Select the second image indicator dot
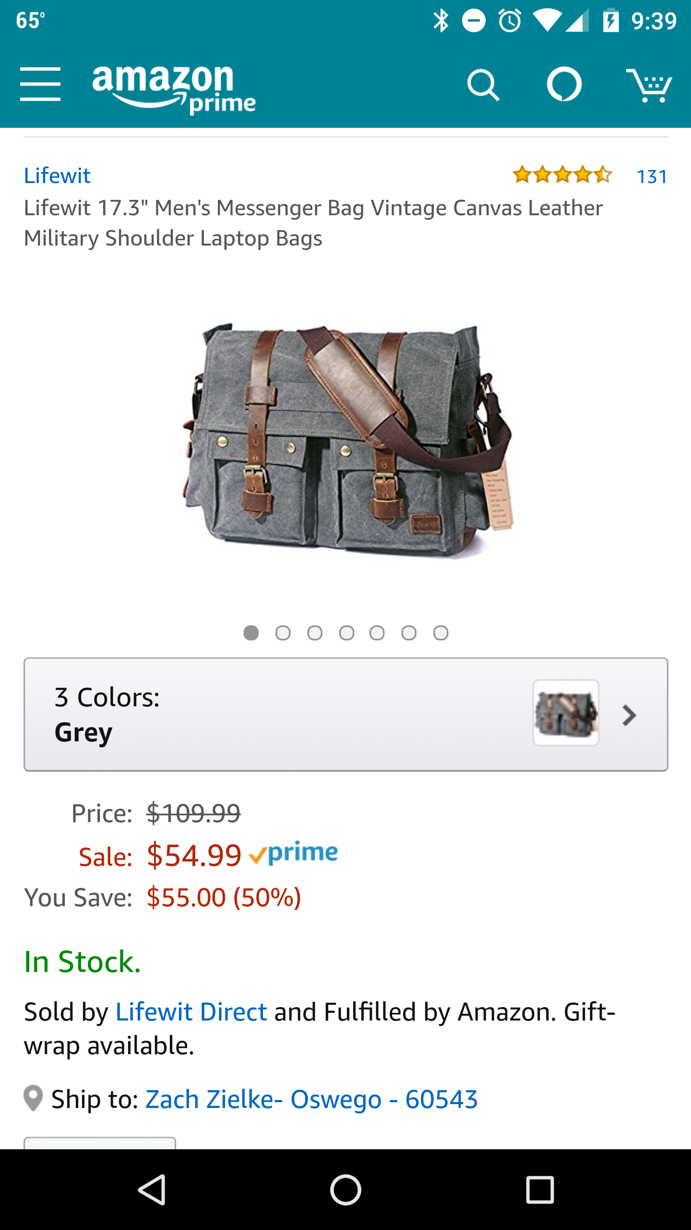 tap(283, 633)
